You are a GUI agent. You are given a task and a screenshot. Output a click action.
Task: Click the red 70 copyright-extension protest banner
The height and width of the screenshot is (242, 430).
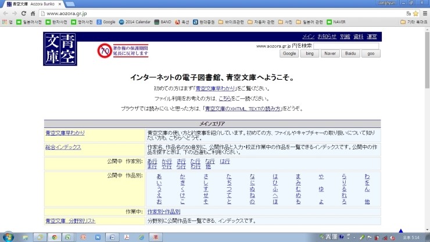click(x=123, y=51)
